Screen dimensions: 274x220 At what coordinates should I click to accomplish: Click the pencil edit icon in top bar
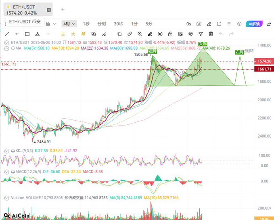point(209,24)
